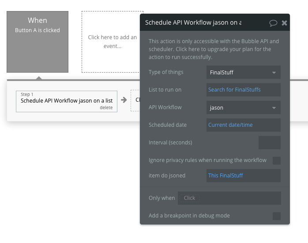308x243 pixels.
Task: Select the Step 1 Schedule API Workflow action
Action: point(67,102)
